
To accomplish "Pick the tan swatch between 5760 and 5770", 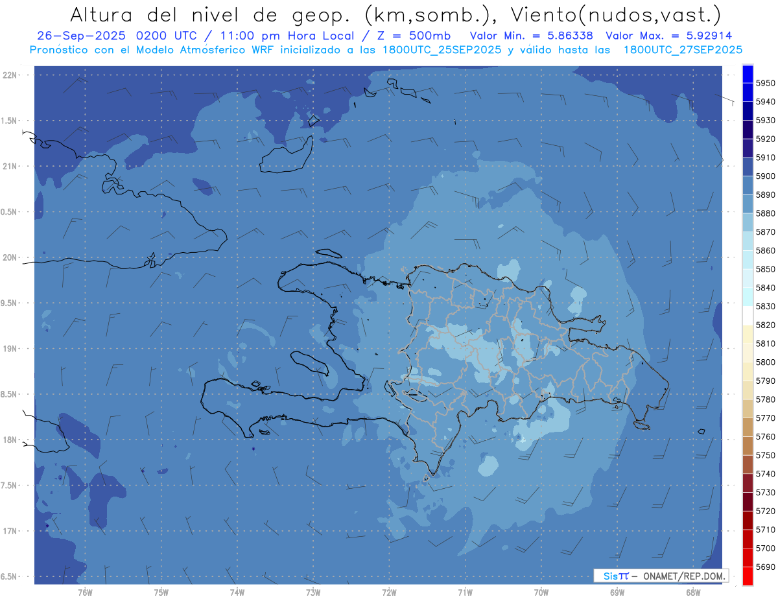I will [748, 427].
